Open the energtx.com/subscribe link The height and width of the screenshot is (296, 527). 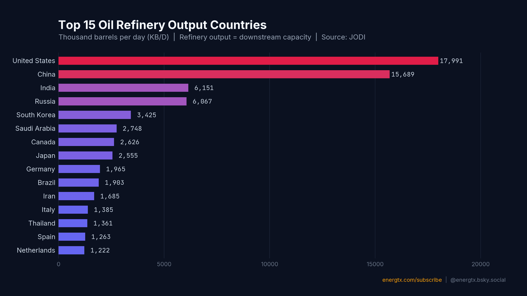pos(412,280)
